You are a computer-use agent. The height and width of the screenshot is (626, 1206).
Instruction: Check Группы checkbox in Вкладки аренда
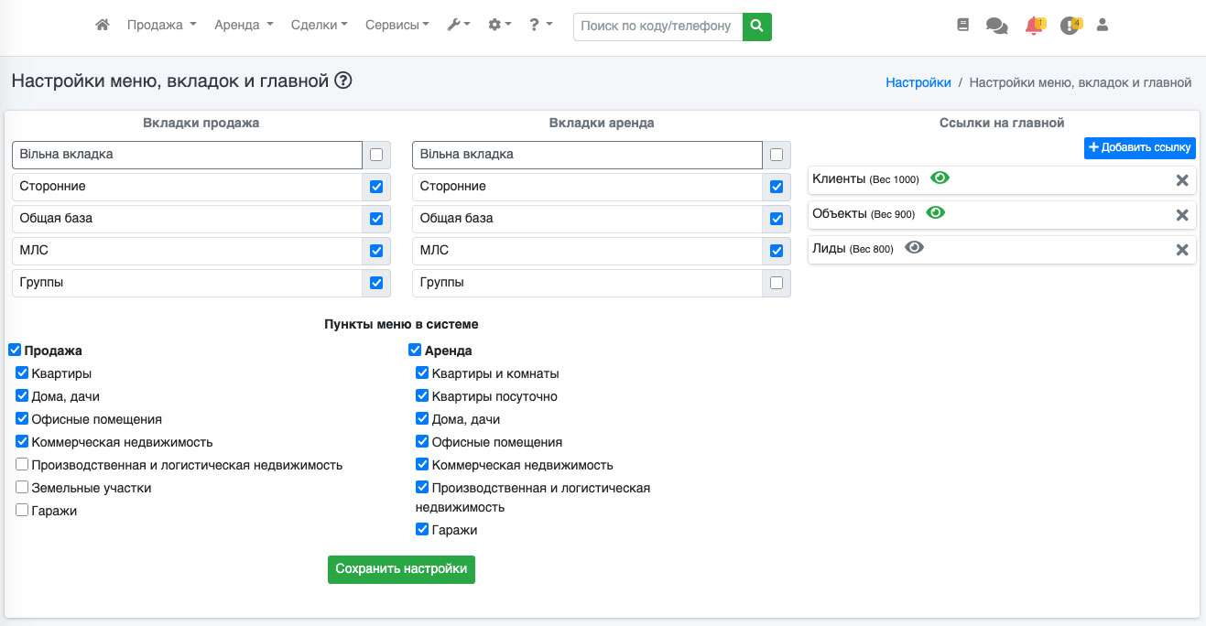(x=777, y=283)
